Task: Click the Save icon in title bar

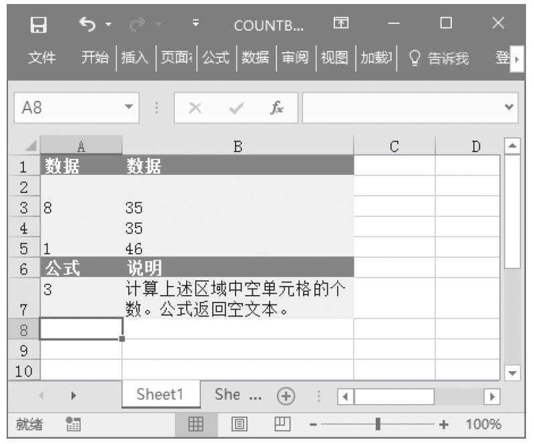Action: coord(40,26)
